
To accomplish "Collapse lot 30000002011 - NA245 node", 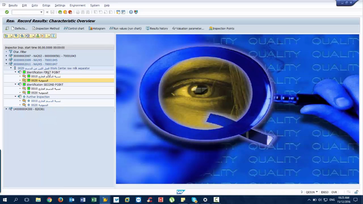I will point(6,64).
